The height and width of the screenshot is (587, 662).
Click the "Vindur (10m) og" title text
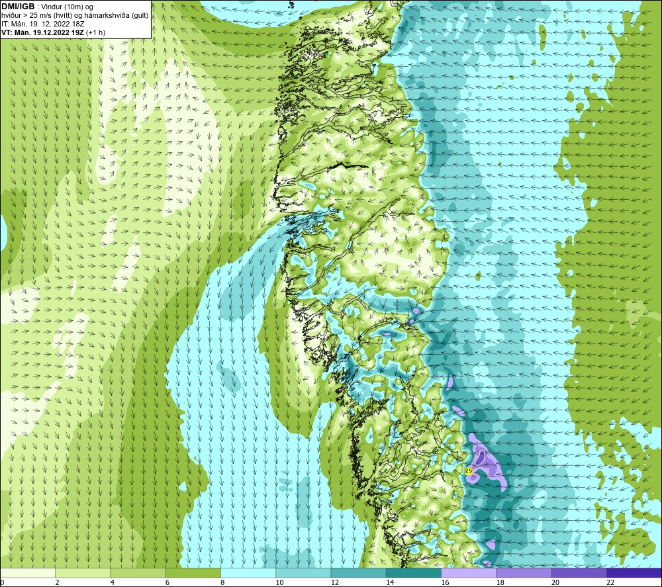tap(68, 7)
